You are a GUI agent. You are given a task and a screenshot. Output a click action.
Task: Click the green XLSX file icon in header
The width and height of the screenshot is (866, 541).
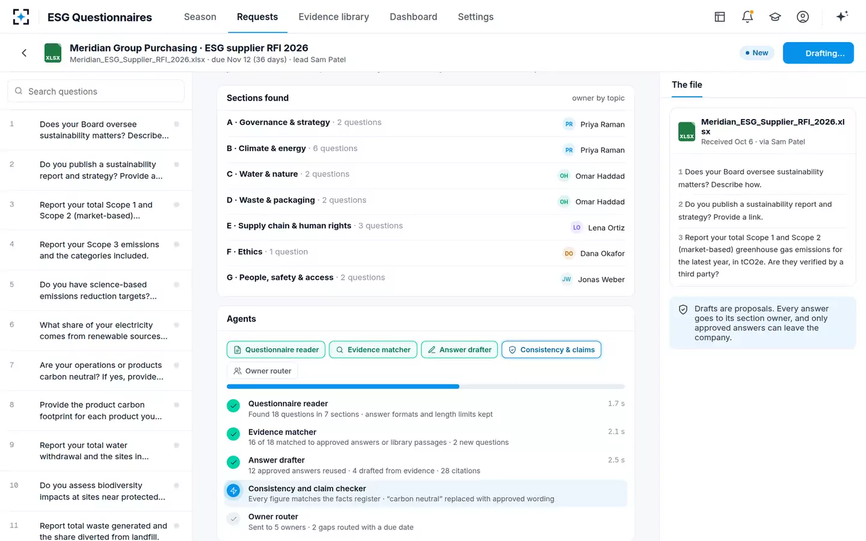pyautogui.click(x=53, y=53)
